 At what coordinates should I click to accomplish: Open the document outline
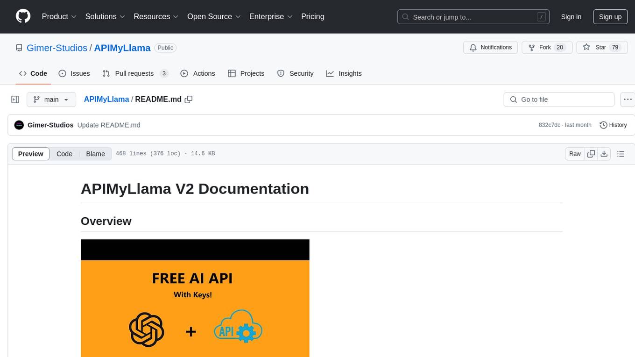coord(621,154)
